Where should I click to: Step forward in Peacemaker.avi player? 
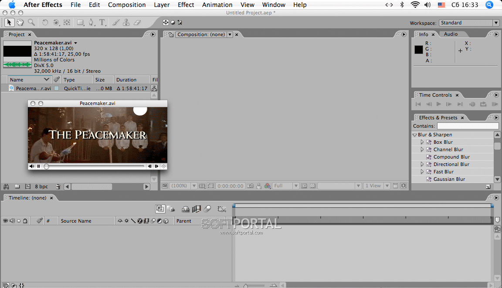click(156, 166)
